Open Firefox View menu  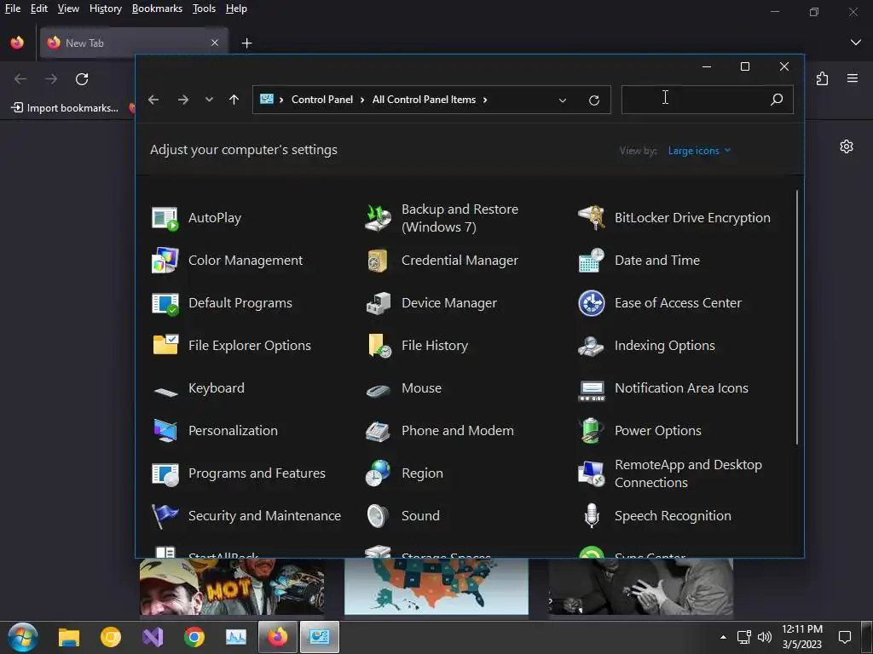(68, 9)
